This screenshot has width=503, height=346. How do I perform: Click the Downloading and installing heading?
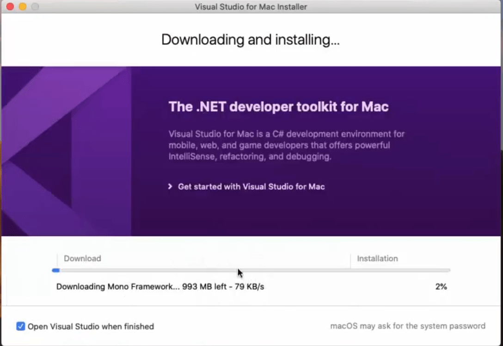point(251,40)
